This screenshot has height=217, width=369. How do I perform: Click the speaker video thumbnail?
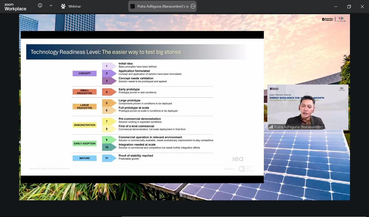tap(308, 107)
